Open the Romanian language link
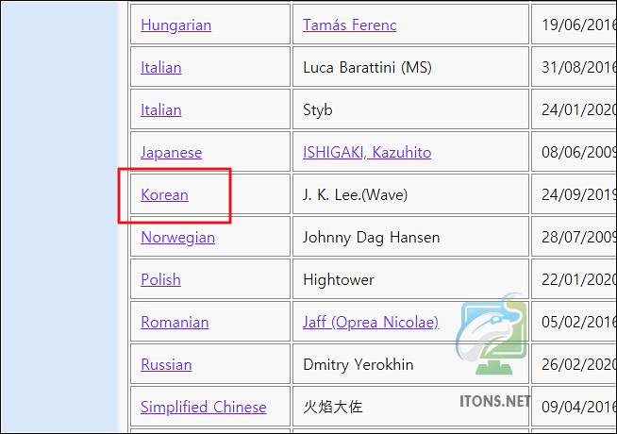Screen dimensions: 617x434 pos(175,323)
